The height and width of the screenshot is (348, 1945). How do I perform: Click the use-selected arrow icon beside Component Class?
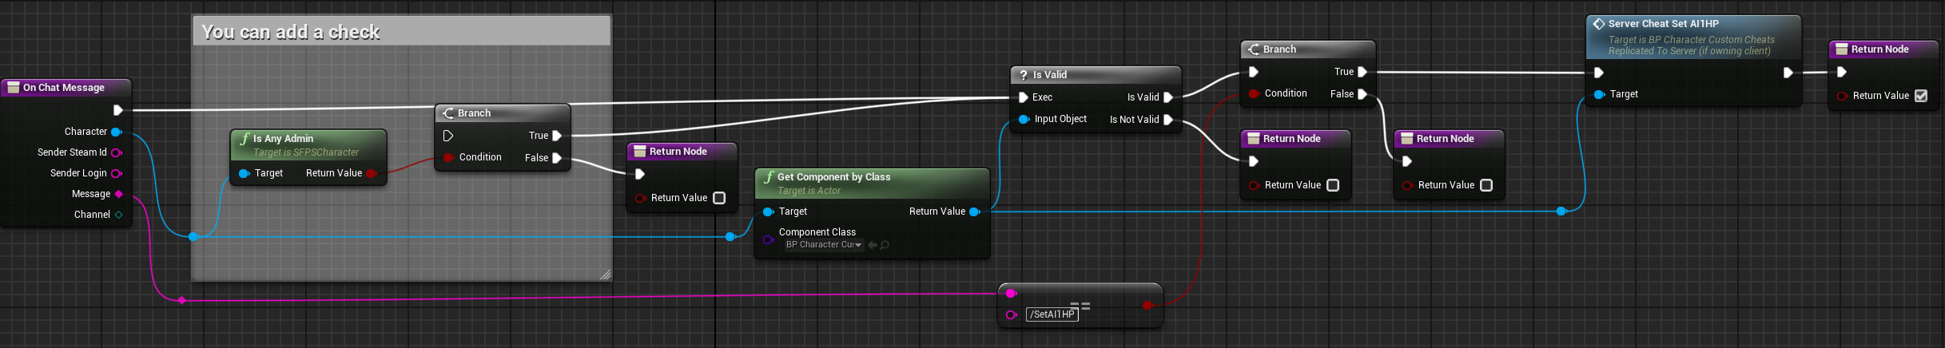click(873, 245)
